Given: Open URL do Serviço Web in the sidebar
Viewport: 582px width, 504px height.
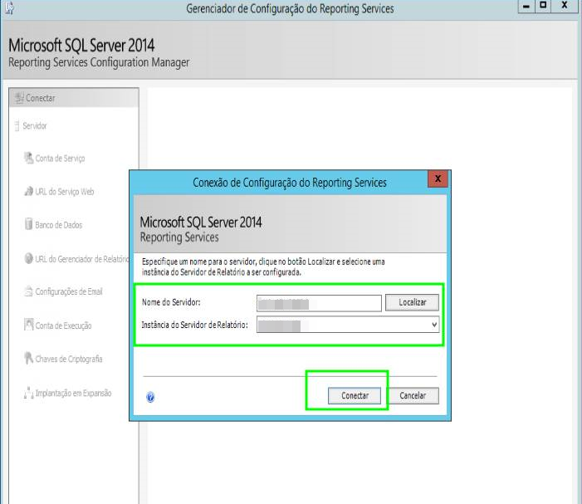Looking at the screenshot, I should point(65,192).
